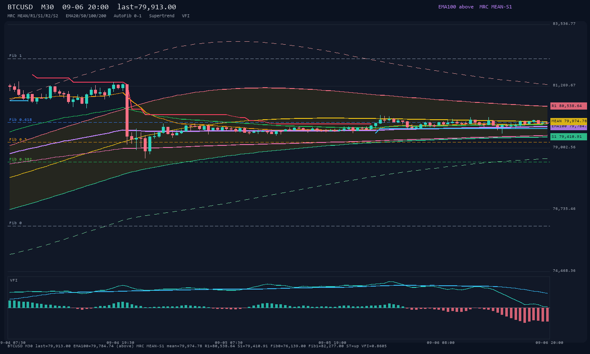Screen dimensions: 590x354
Task: Click the 76,735.46 price axis label
Action: tap(564, 209)
